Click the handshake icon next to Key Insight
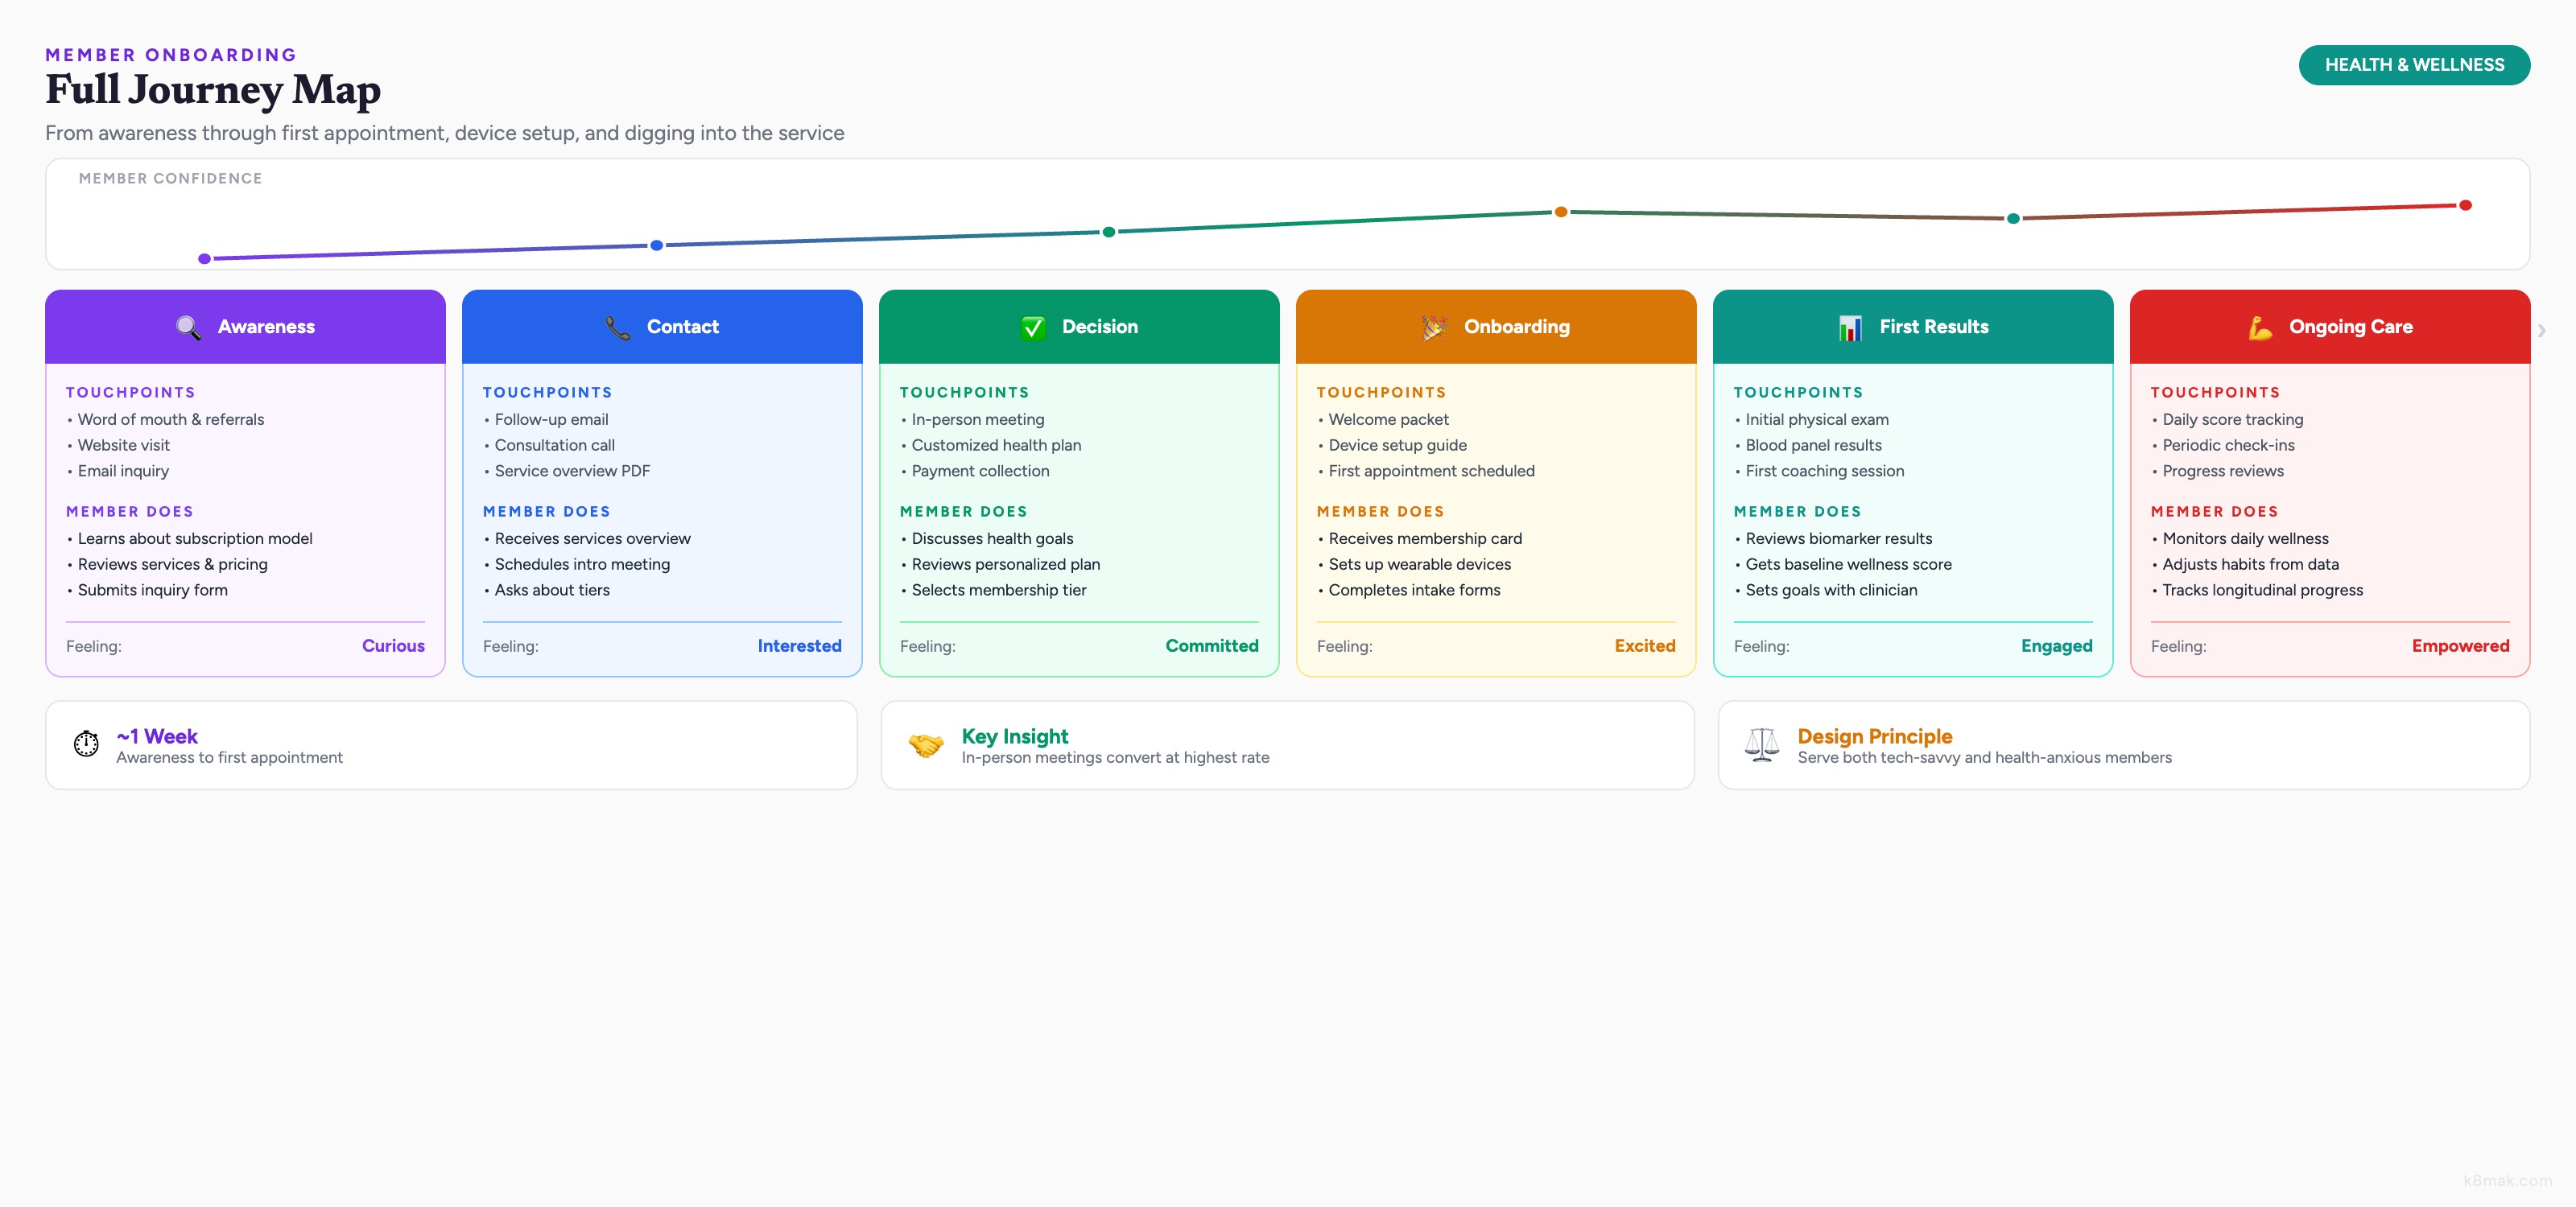Viewport: 2576px width, 1207px height. tap(926, 745)
